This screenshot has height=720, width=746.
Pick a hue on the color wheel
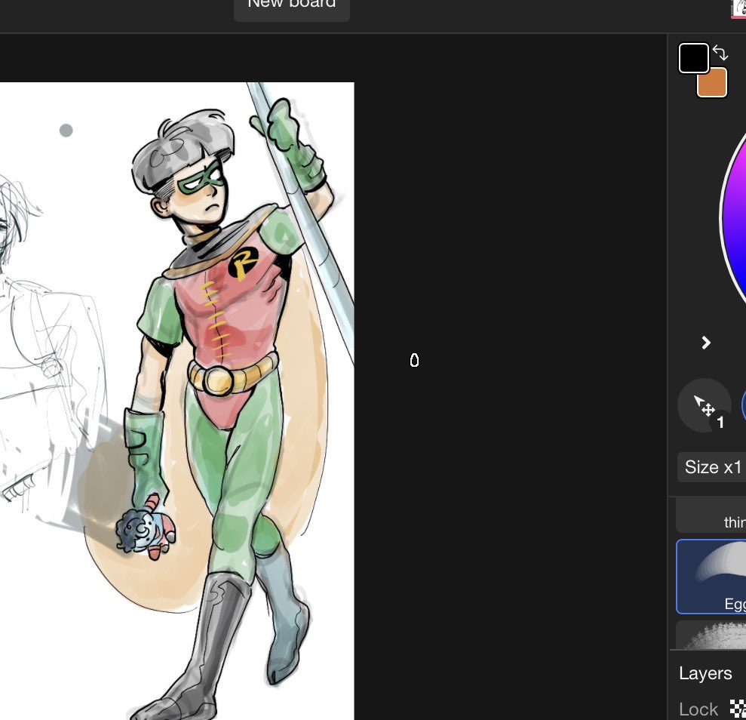(x=733, y=217)
